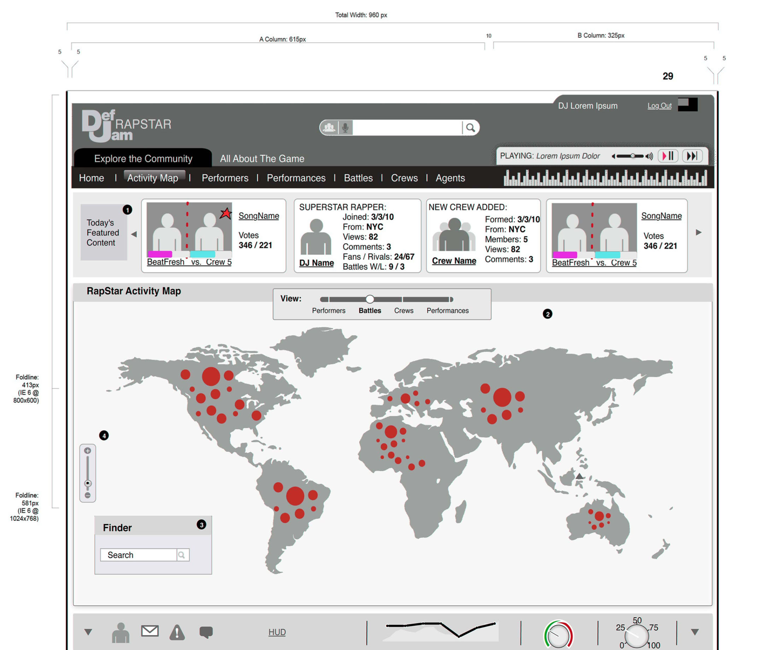
Task: Click the profile person icon in HUD
Action: point(121,633)
